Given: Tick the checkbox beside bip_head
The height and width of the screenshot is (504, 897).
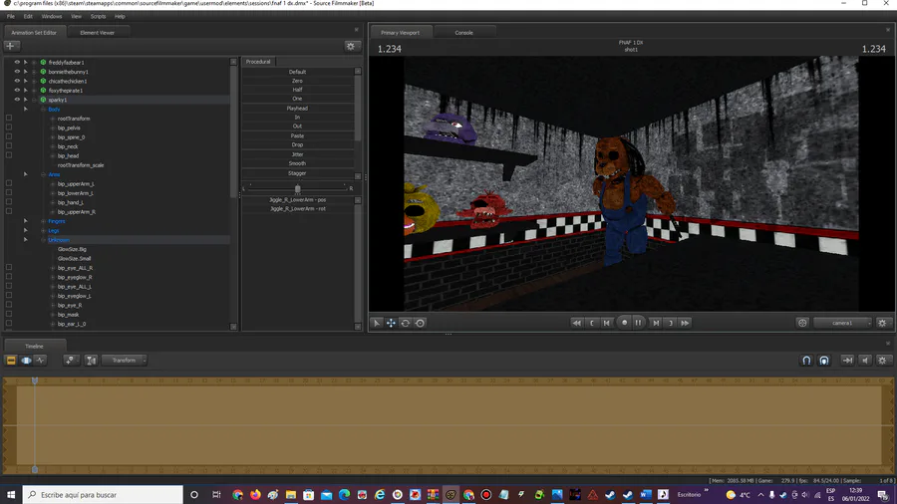Looking at the screenshot, I should [x=9, y=155].
